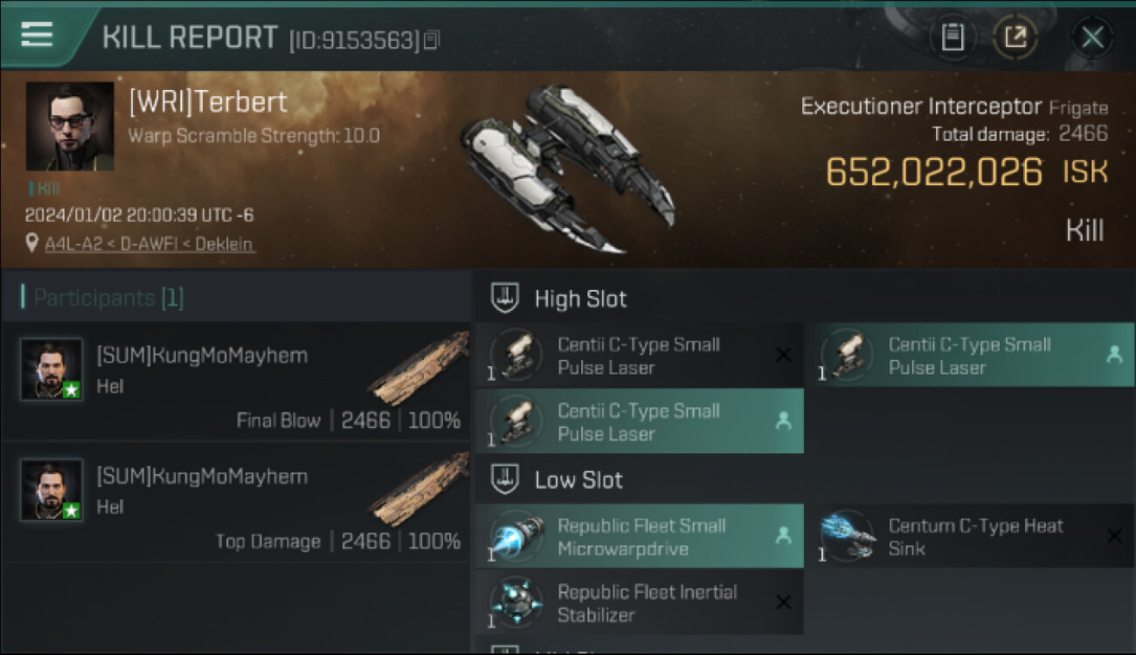Select the destroyed Centii C-Type Small Pulse Laser
Screen dimensions: 1136x655
tap(638, 355)
